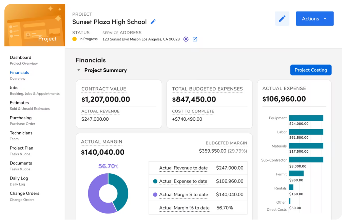Click the teal Actual Expense legend dot
Viewport: 346px width, 223px height.
[x=155, y=181]
